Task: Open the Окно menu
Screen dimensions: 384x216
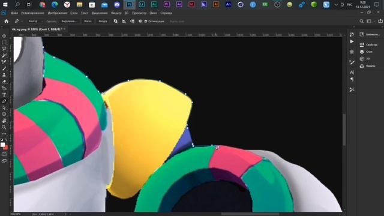Action: coord(154,13)
